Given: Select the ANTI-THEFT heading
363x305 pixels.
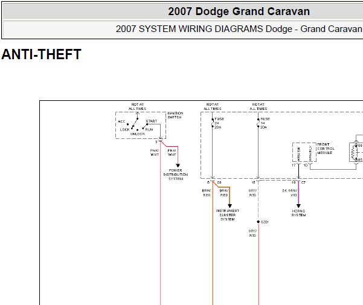Looking at the screenshot, I should pyautogui.click(x=41, y=54).
